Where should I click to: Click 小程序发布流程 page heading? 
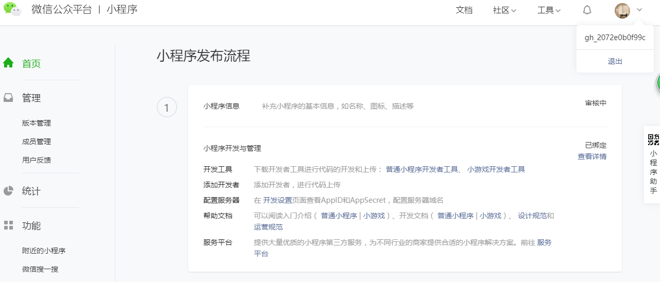[204, 56]
